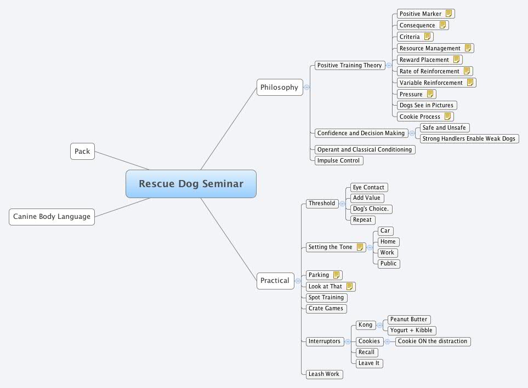The image size is (528, 388).
Task: Open the note icon on Positive Marker
Action: point(448,14)
